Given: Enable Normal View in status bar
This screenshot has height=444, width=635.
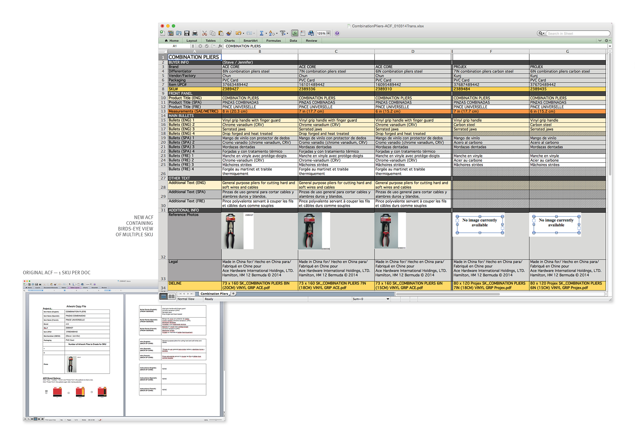Looking at the screenshot, I should point(164,296).
